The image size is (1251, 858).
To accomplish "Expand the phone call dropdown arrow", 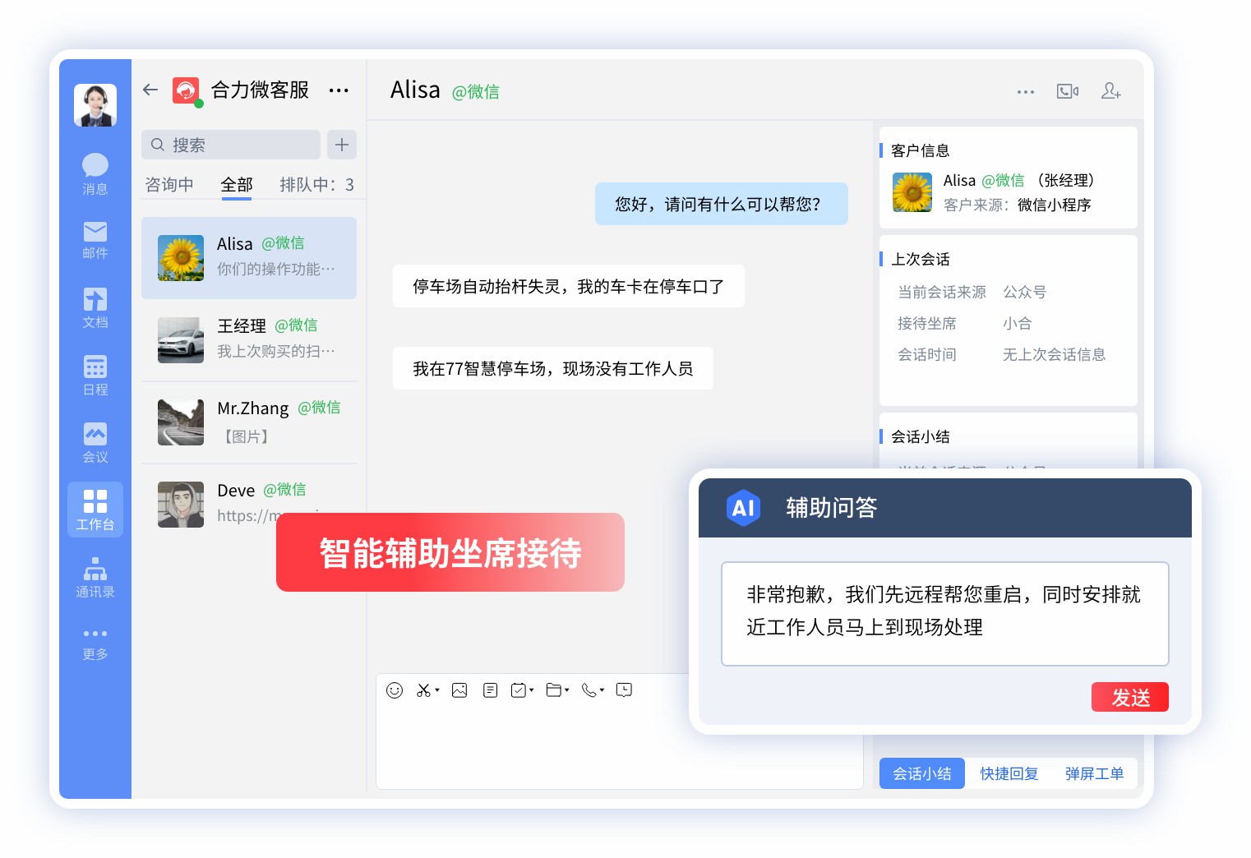I will coord(602,690).
